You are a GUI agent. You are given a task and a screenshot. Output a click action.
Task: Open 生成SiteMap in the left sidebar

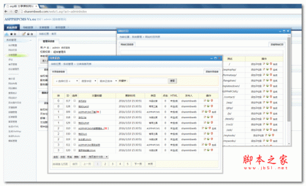(15, 131)
